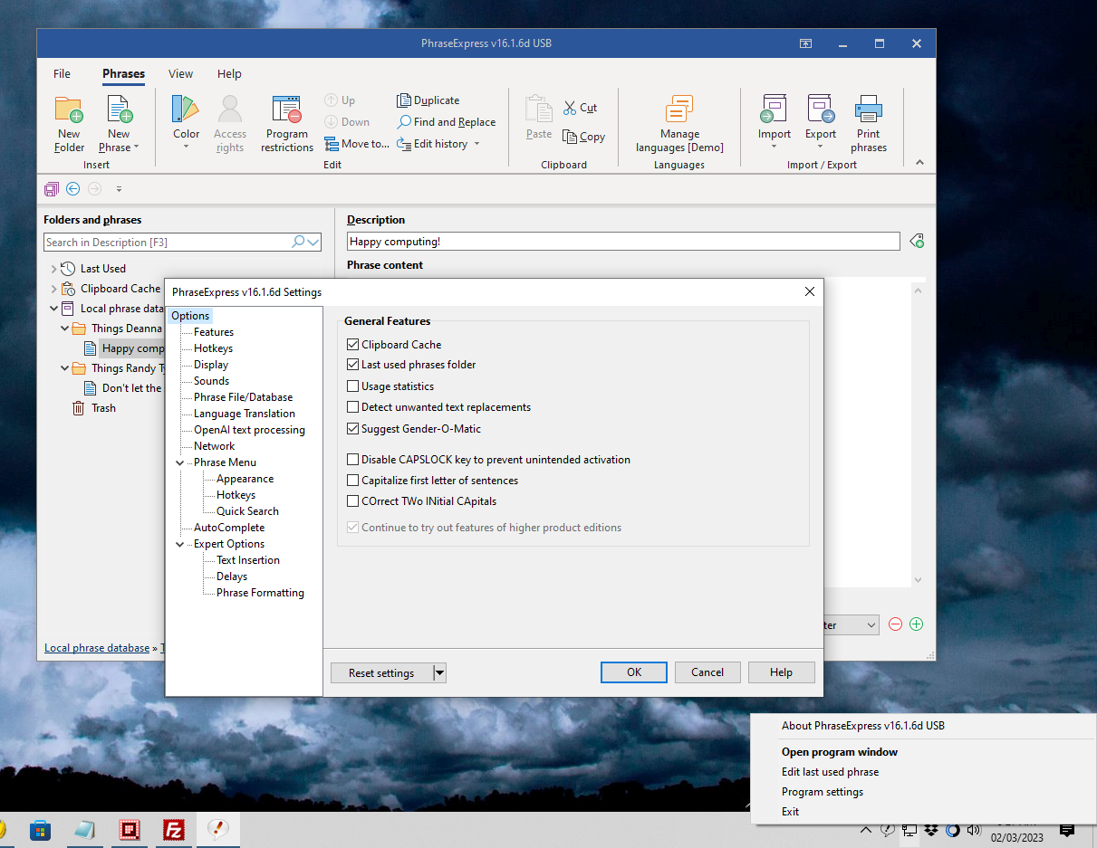Click the red minus circle icon
The width and height of the screenshot is (1097, 848).
895,624
